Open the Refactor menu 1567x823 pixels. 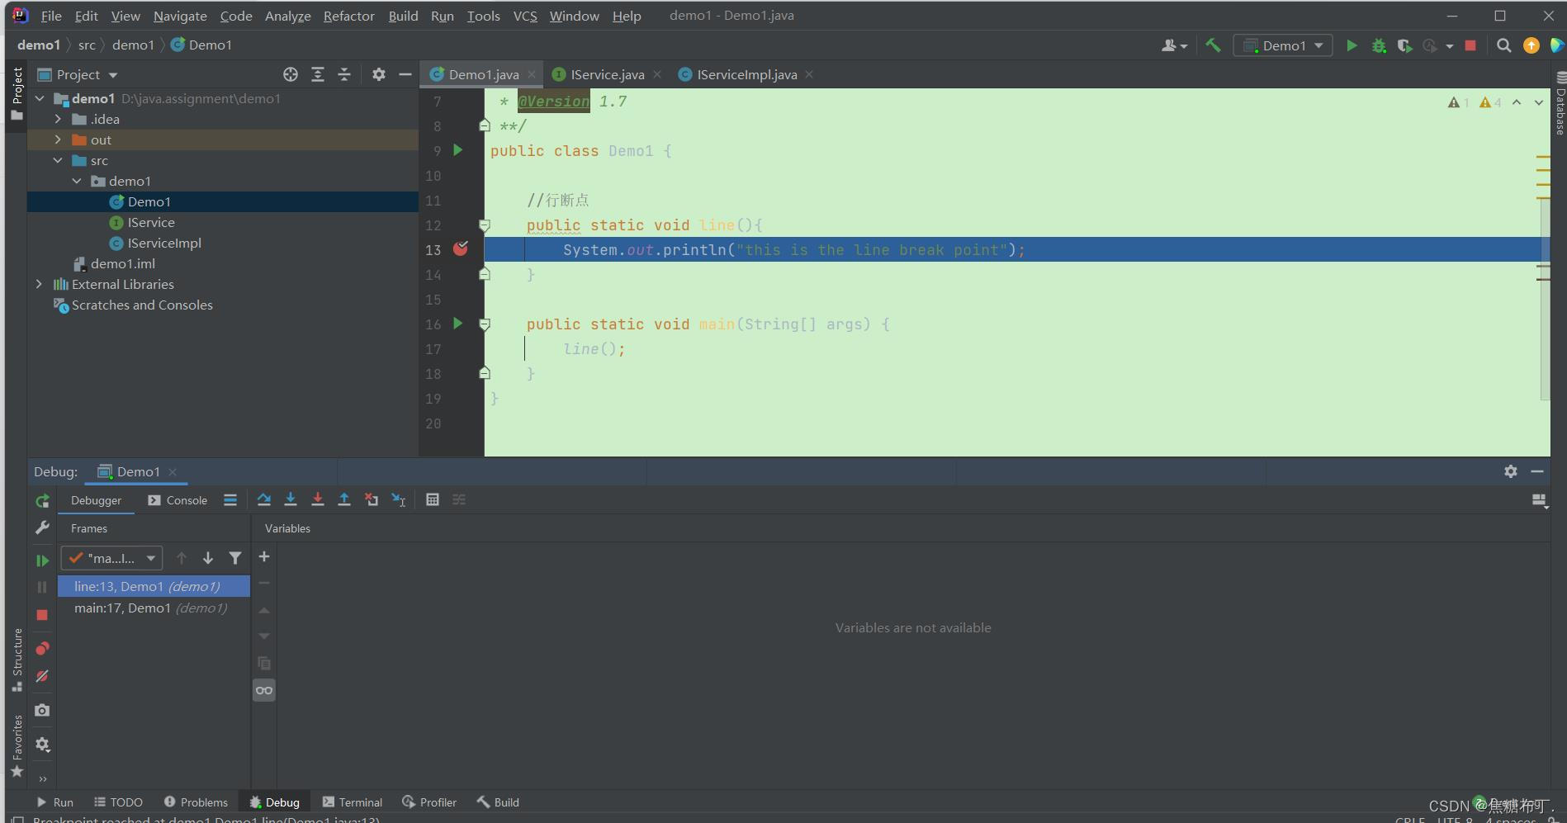[x=348, y=16]
